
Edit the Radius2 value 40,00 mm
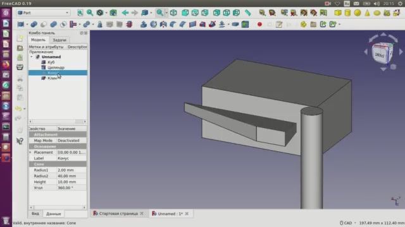[72, 176]
